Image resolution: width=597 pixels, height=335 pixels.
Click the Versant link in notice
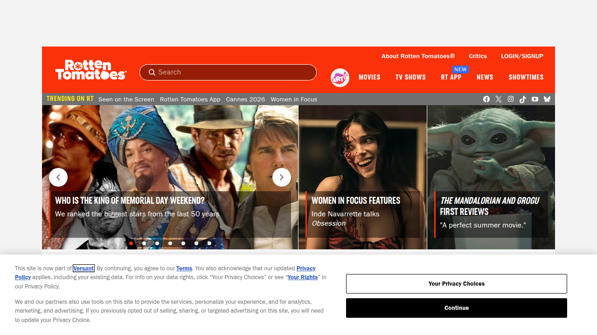[x=83, y=268]
